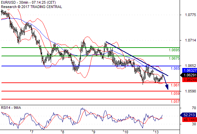Select the green 1.0695 resistance label
Screen dimensions: 197x134
(x=174, y=50)
